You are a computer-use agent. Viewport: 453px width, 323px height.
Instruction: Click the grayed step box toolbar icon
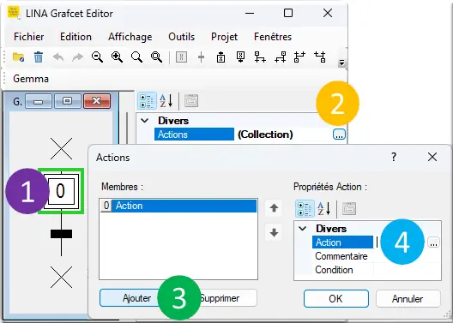[181, 57]
